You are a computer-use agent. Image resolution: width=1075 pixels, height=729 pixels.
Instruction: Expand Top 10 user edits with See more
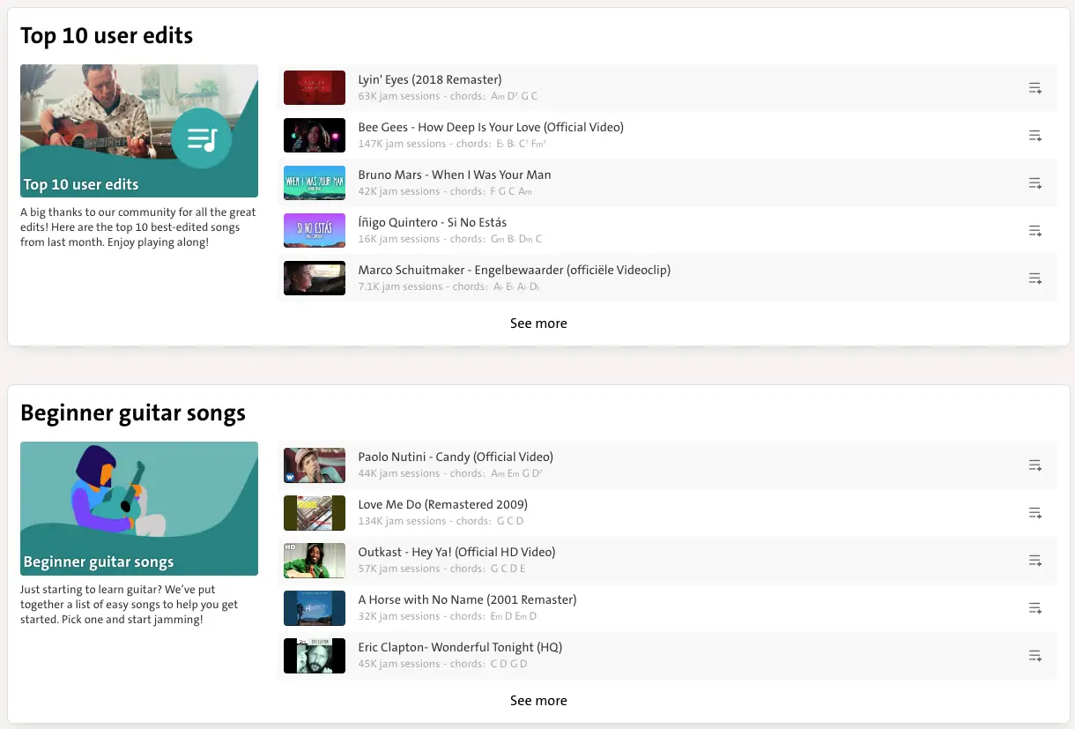pyautogui.click(x=538, y=324)
